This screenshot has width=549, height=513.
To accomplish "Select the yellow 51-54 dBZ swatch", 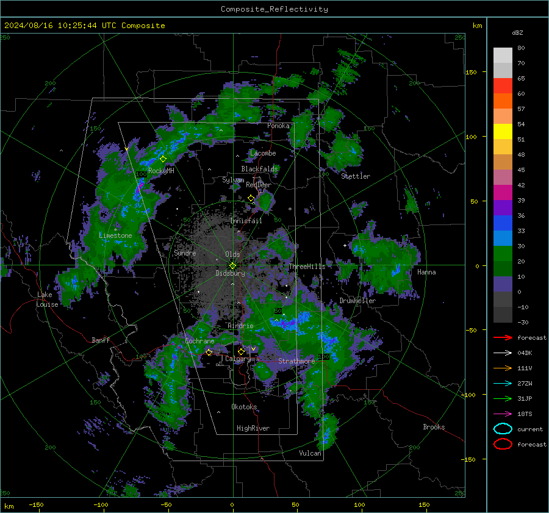I will (x=503, y=132).
